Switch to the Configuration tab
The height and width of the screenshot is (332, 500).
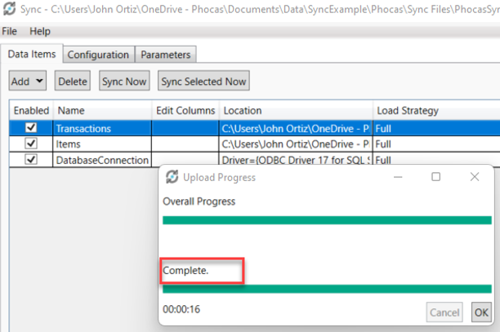pos(98,55)
